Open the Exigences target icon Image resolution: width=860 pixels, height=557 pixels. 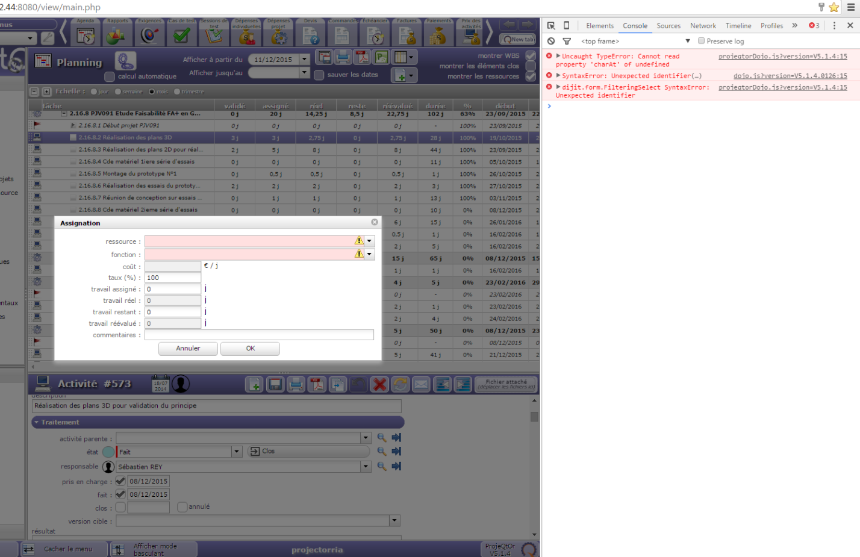point(150,33)
